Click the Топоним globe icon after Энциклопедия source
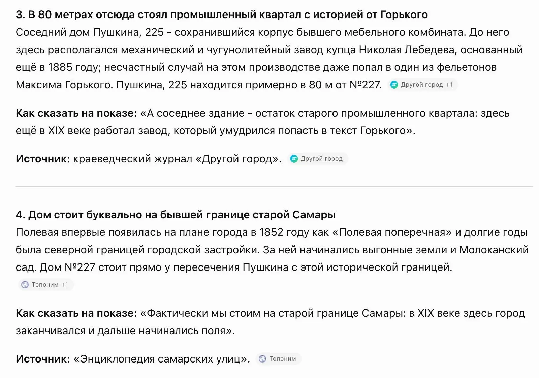Image resolution: width=539 pixels, height=378 pixels. click(x=262, y=359)
